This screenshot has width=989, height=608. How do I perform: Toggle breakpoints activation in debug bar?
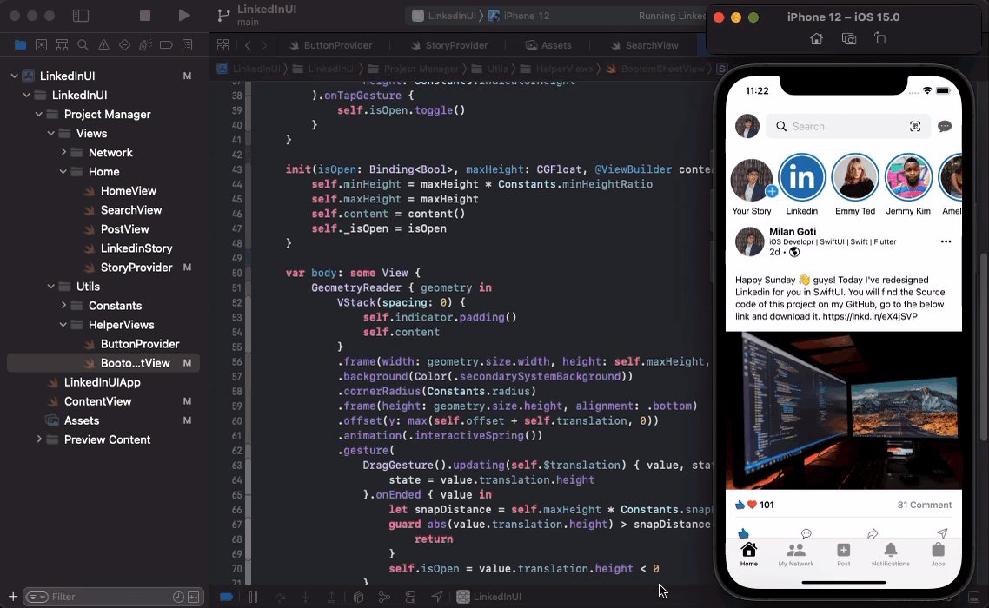[x=226, y=597]
